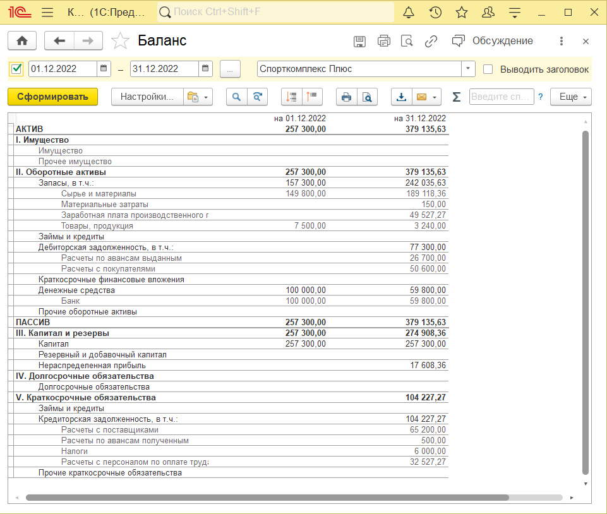Select the II. Оборотные активы row

(x=231, y=172)
